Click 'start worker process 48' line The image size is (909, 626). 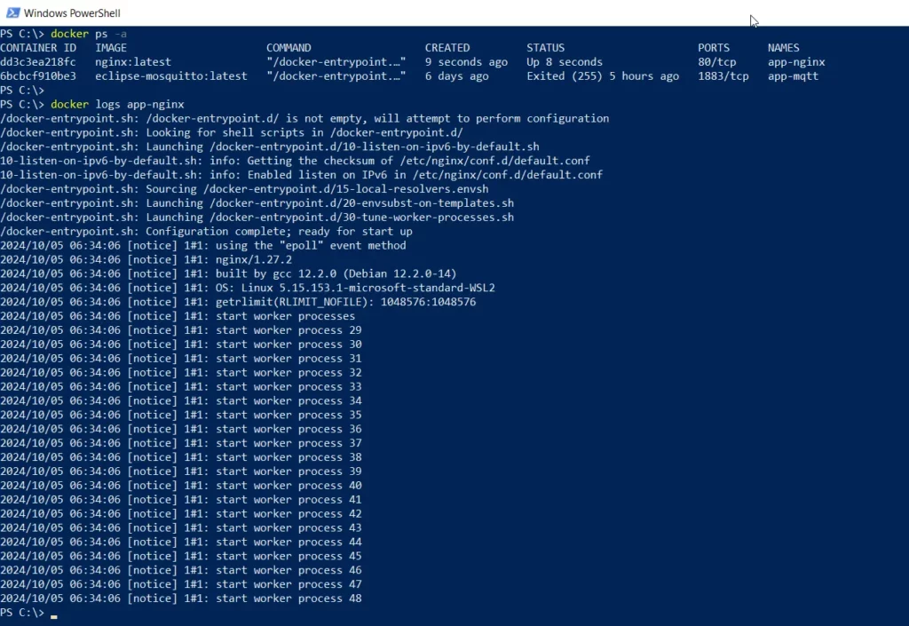[181, 598]
